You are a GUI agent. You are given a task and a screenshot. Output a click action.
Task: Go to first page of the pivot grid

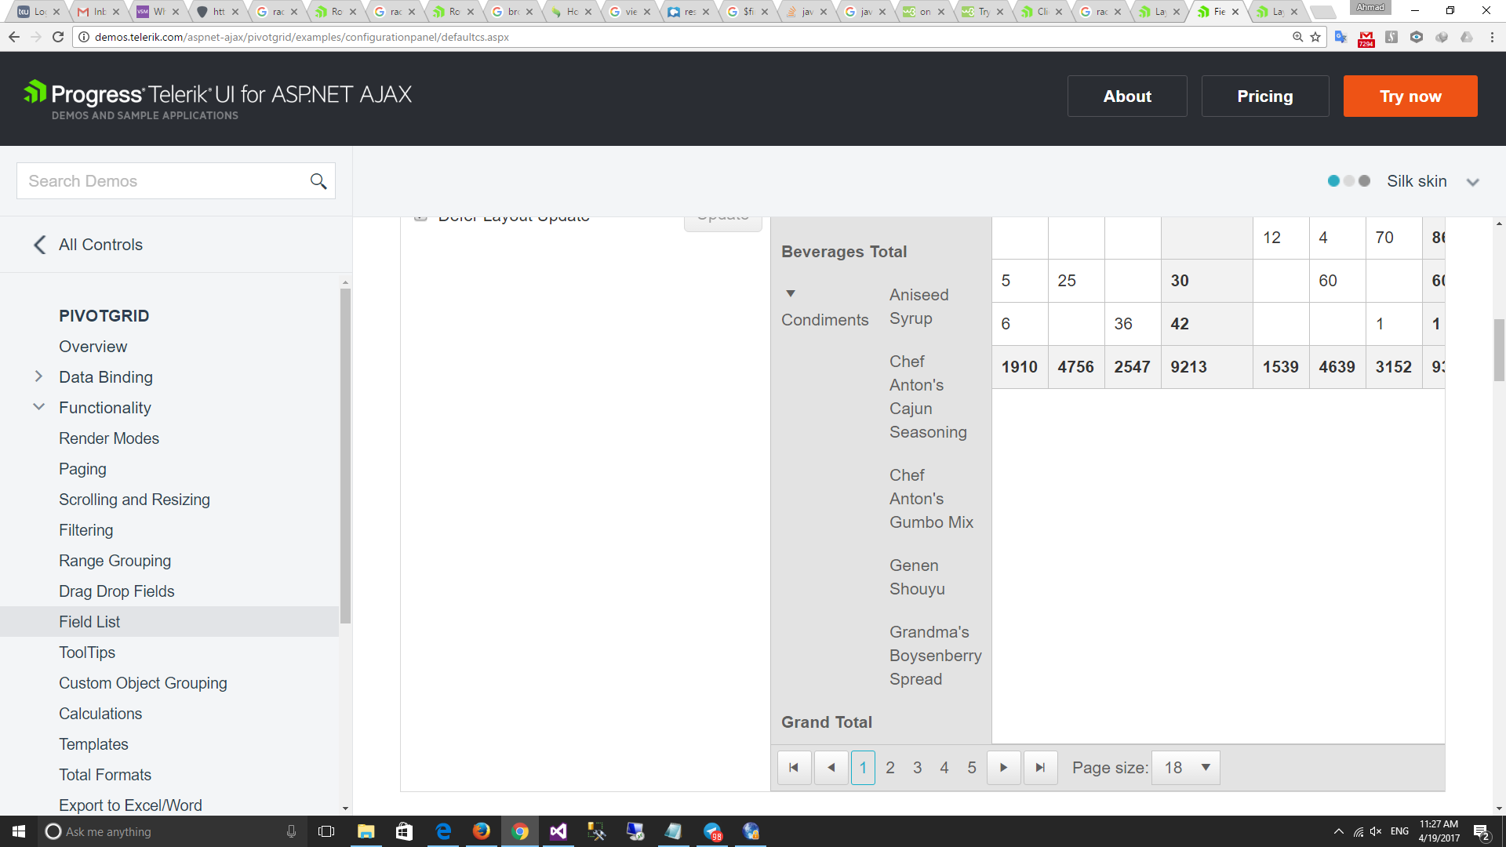[x=794, y=768]
